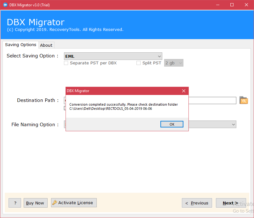Switch to the About tab

point(46,45)
